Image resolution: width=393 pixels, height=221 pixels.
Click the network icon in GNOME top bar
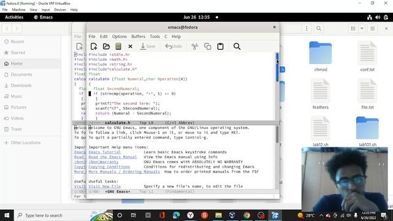(370, 17)
